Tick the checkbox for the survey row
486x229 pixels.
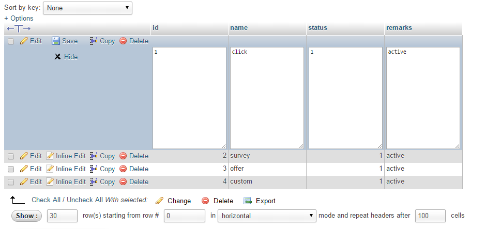coord(11,156)
